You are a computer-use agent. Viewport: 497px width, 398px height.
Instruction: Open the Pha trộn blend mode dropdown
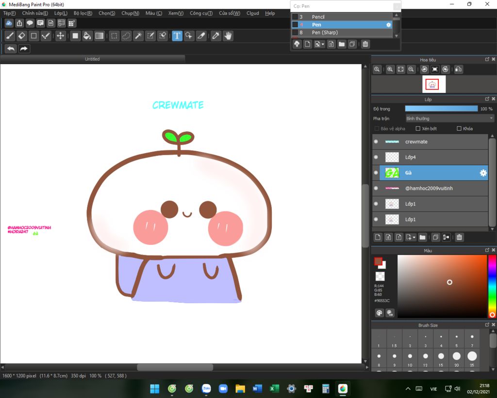click(x=450, y=119)
